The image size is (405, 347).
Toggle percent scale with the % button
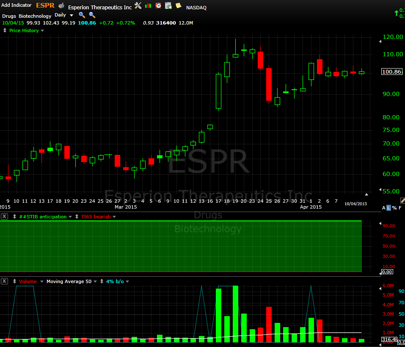coord(394,208)
